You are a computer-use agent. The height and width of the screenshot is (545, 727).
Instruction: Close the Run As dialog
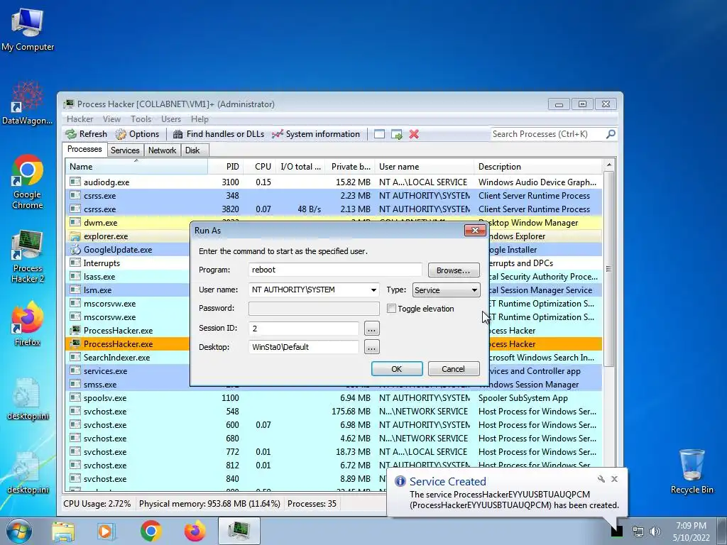(x=475, y=231)
